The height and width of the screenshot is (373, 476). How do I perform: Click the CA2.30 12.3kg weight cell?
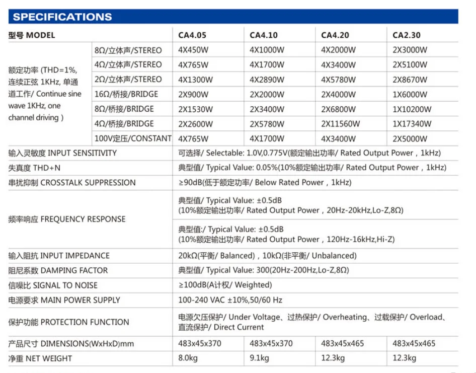(x=405, y=358)
